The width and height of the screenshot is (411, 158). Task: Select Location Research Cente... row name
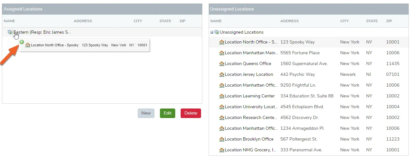251,118
